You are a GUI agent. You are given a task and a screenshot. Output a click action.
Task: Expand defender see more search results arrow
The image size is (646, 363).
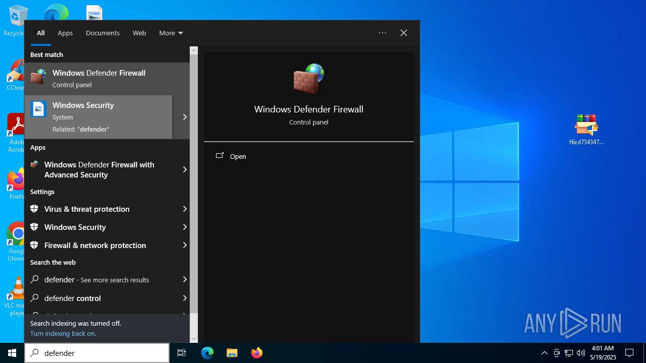point(185,279)
